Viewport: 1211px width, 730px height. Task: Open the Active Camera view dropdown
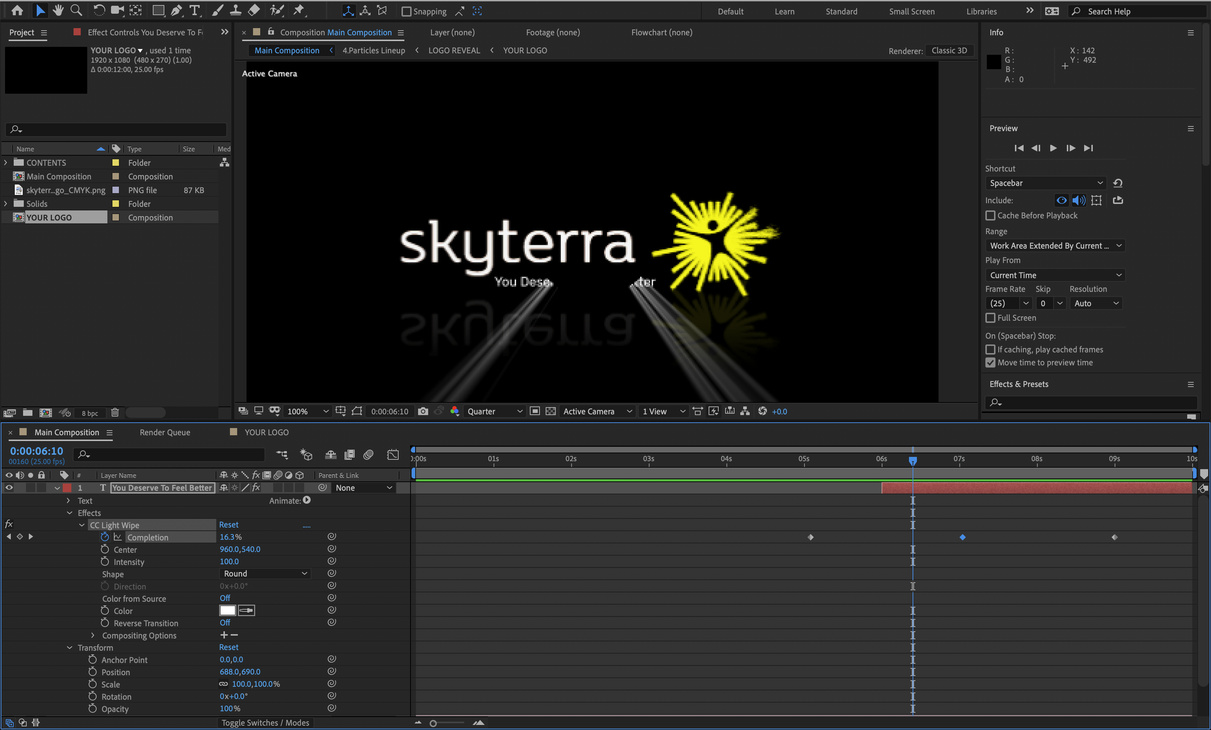point(597,411)
